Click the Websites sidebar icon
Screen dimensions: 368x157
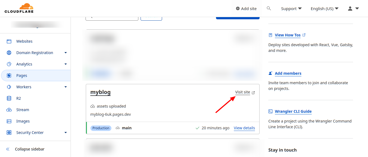pos(9,41)
